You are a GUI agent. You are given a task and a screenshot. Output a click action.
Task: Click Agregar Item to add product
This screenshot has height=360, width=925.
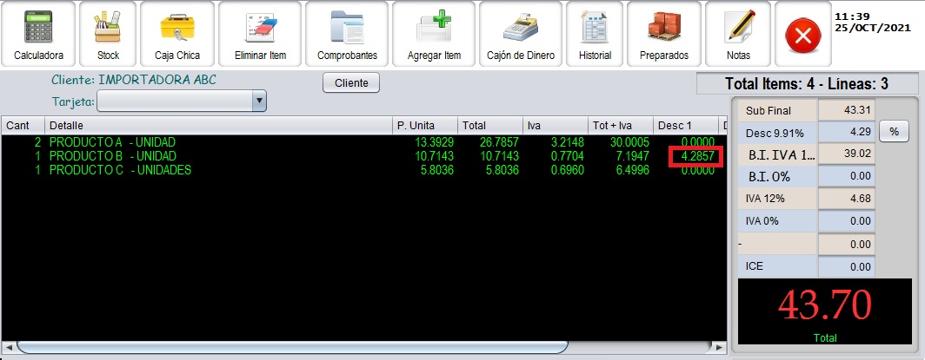point(434,35)
